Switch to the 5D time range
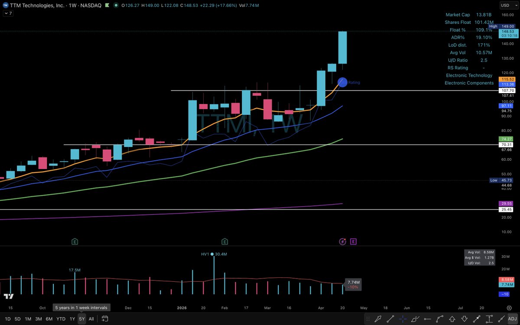 click(x=17, y=319)
